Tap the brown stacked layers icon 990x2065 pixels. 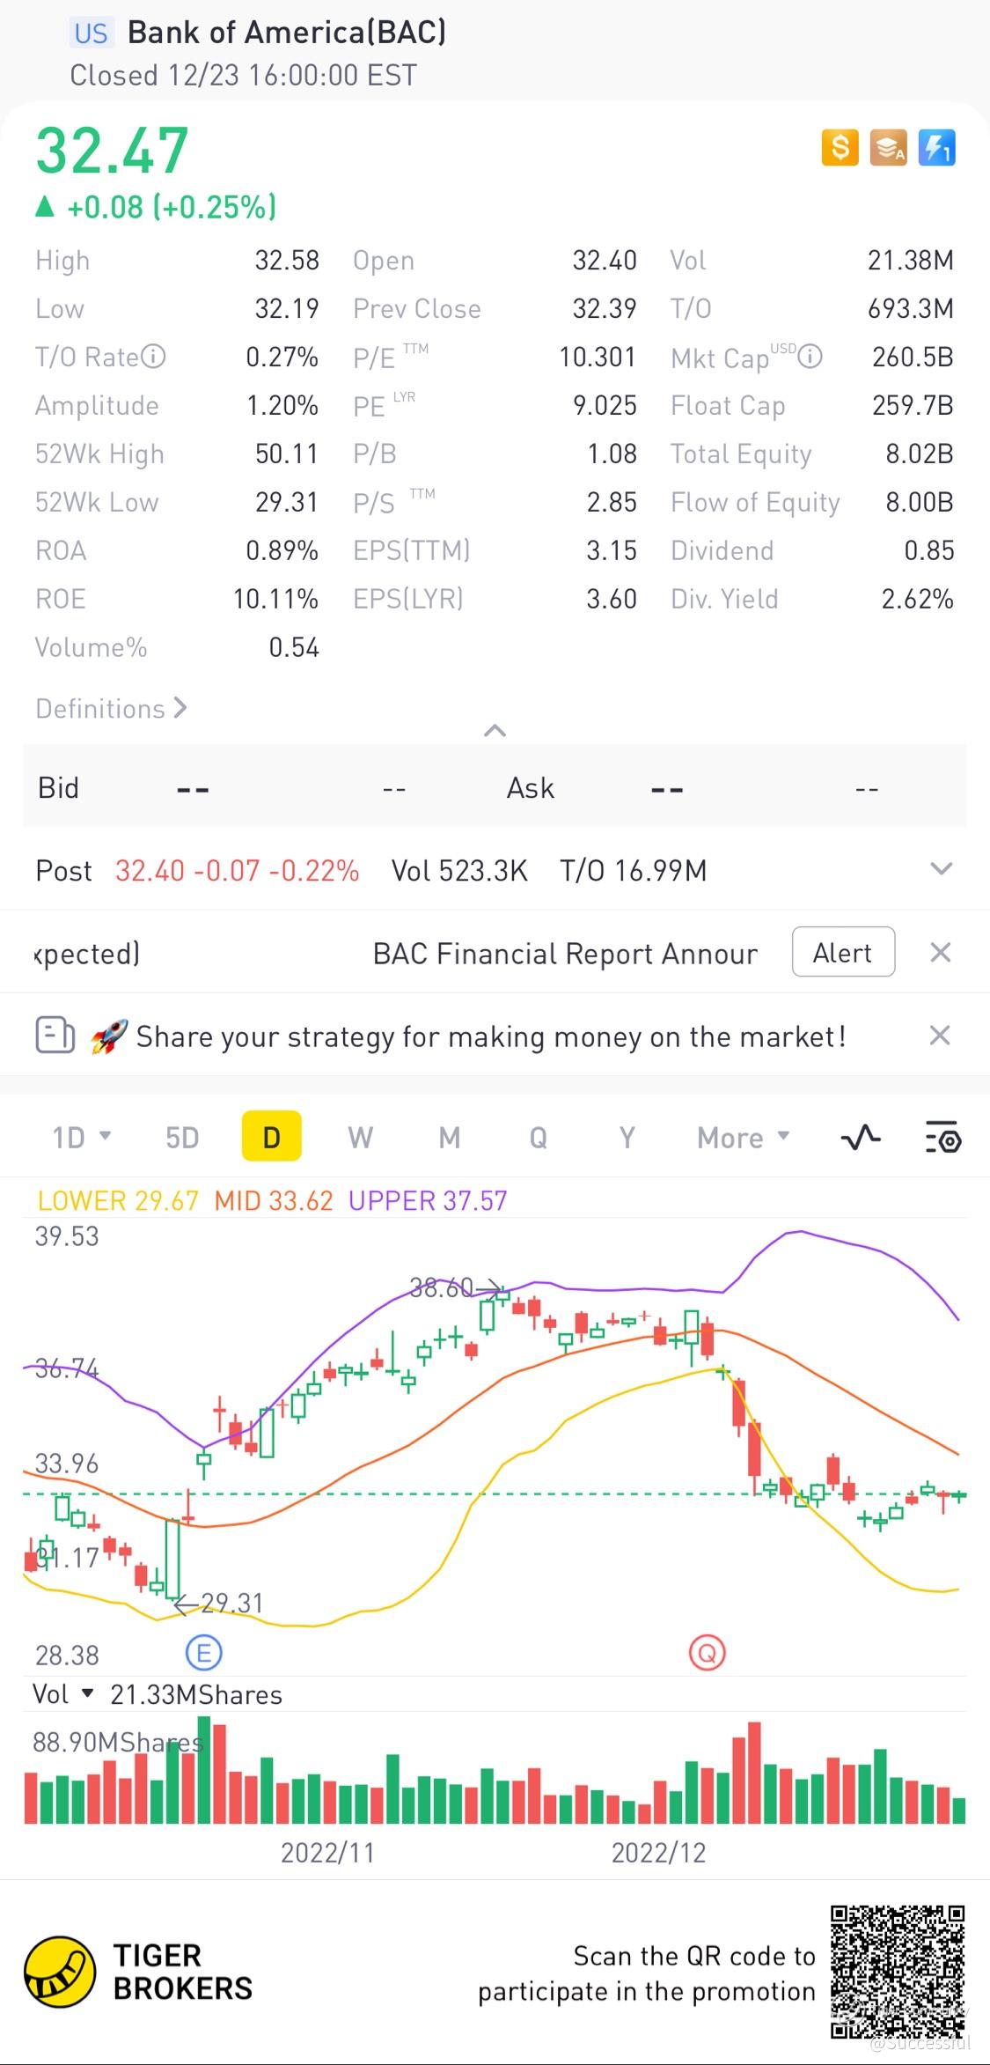click(x=888, y=148)
